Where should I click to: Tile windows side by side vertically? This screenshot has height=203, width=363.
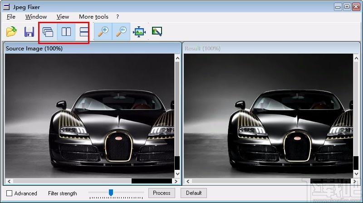[x=66, y=32]
